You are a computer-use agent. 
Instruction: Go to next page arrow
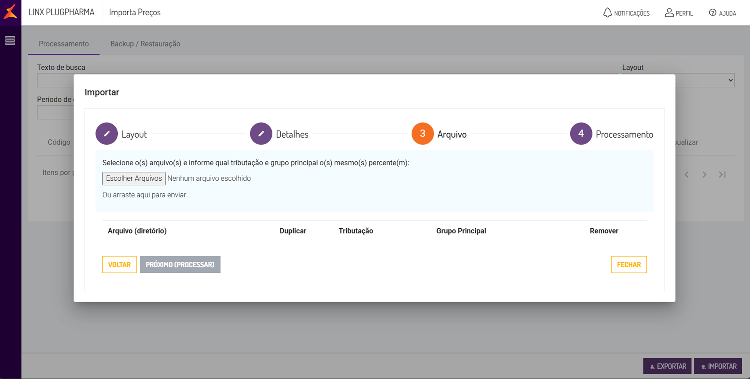(704, 175)
